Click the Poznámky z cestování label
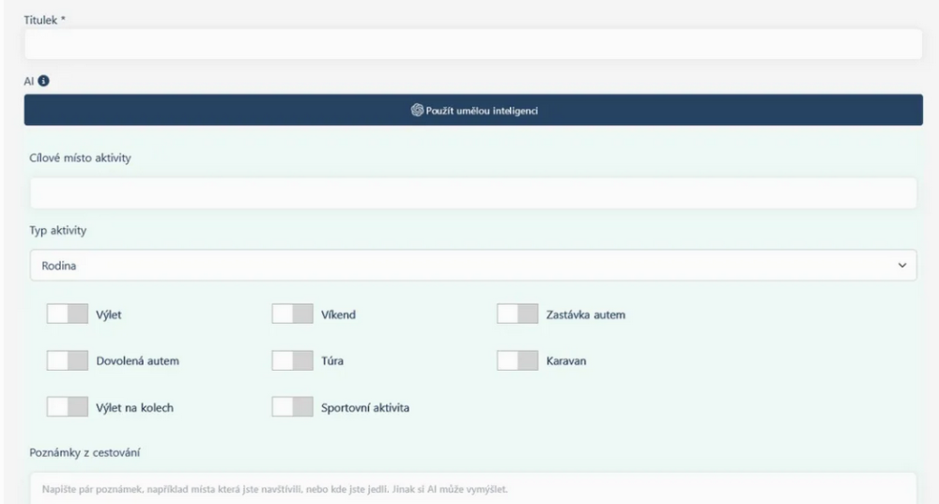 pos(85,454)
